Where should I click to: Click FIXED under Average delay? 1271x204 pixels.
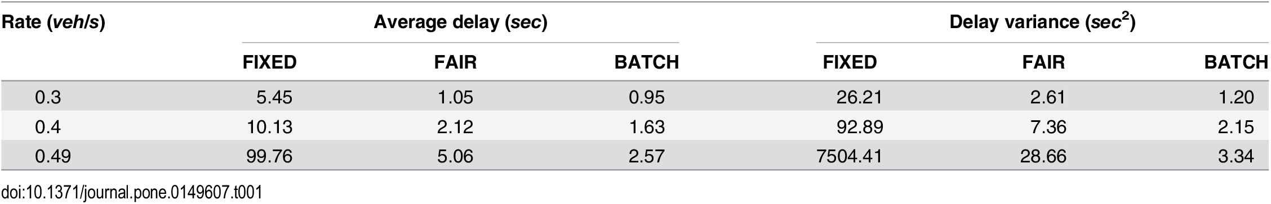(x=269, y=62)
